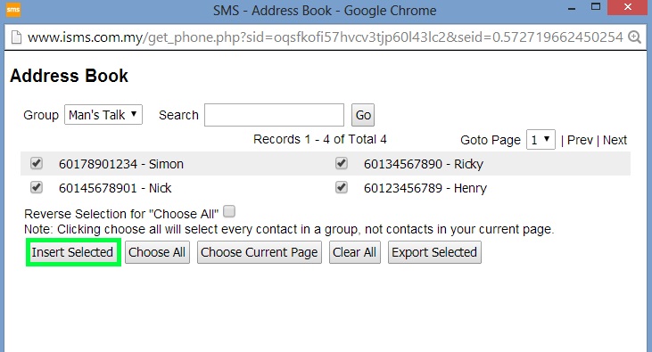This screenshot has height=352, width=652.
Task: Go to the Prev page link
Action: [580, 140]
